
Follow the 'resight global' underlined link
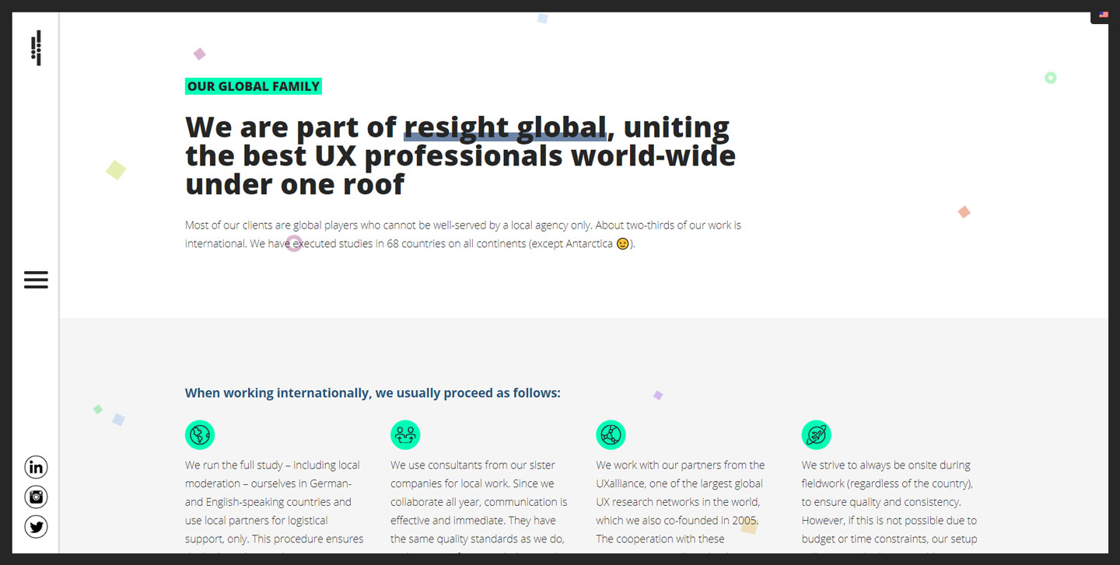[505, 127]
